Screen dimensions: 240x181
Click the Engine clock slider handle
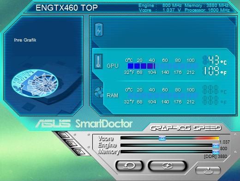pyautogui.click(x=216, y=145)
